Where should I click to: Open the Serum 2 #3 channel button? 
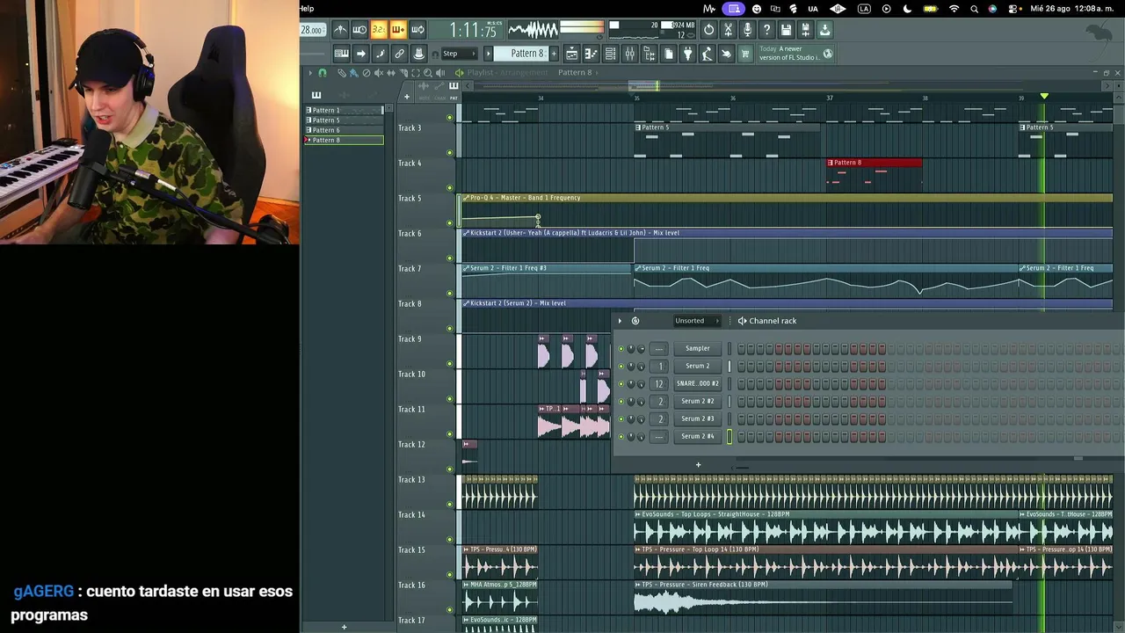(x=698, y=419)
